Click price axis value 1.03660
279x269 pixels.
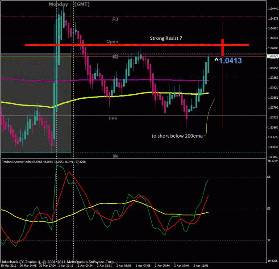click(273, 127)
